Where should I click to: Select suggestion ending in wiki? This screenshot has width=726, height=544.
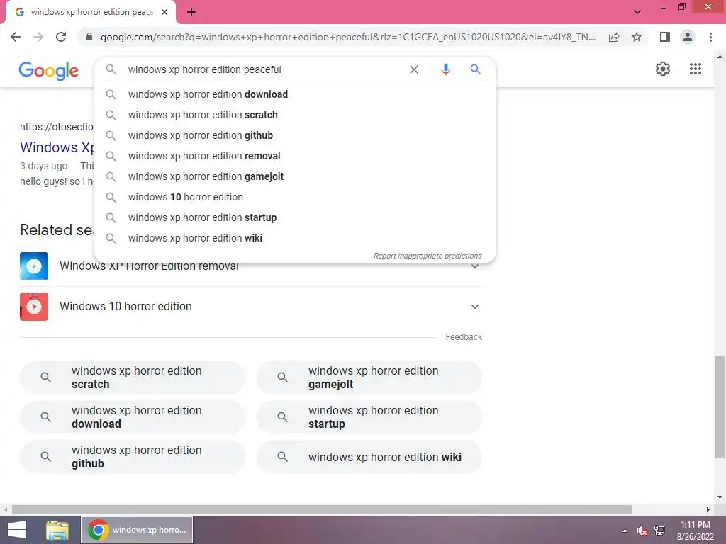click(x=295, y=238)
